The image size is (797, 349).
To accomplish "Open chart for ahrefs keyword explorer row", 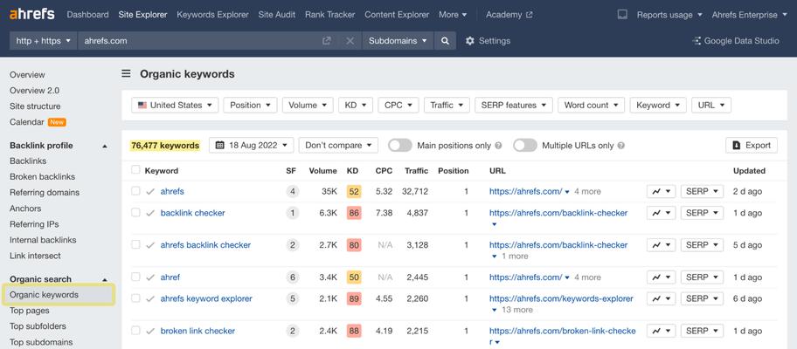I will coord(661,298).
